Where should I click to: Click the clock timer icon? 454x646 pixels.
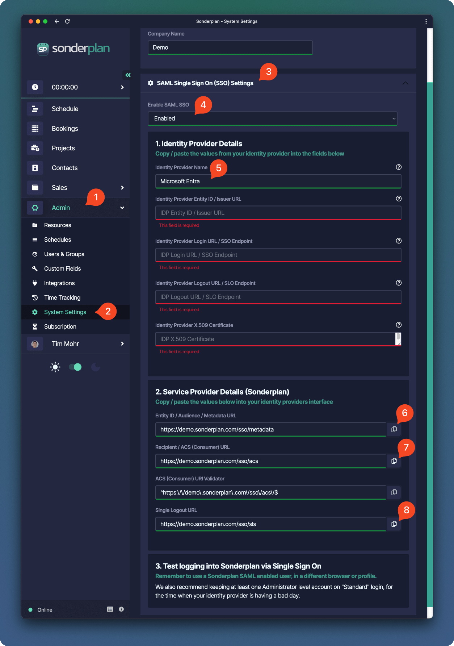point(35,87)
